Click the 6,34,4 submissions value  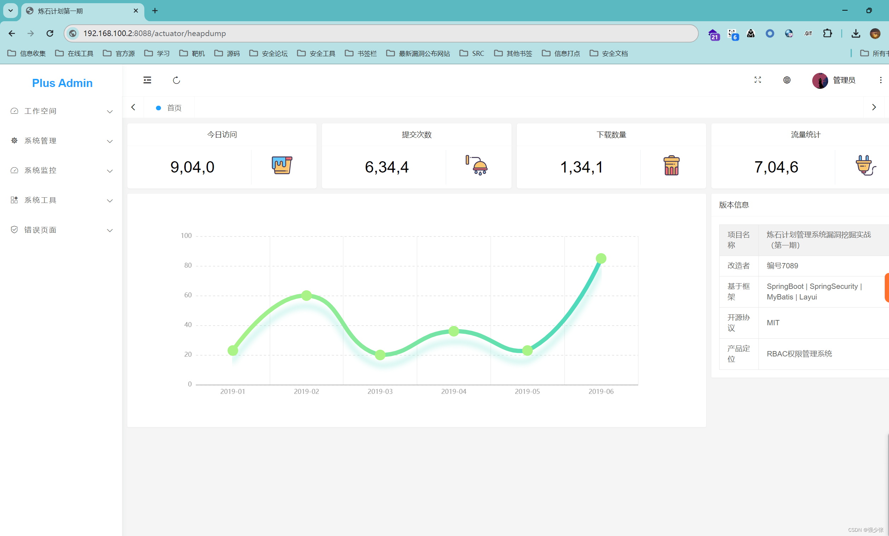(387, 167)
